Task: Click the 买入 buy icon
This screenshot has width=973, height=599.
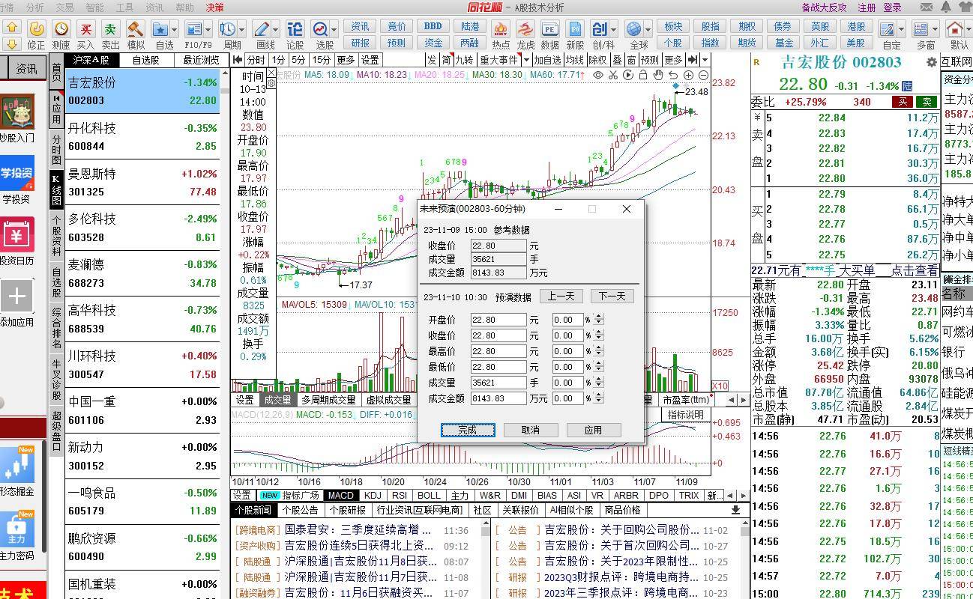Action: (86, 28)
